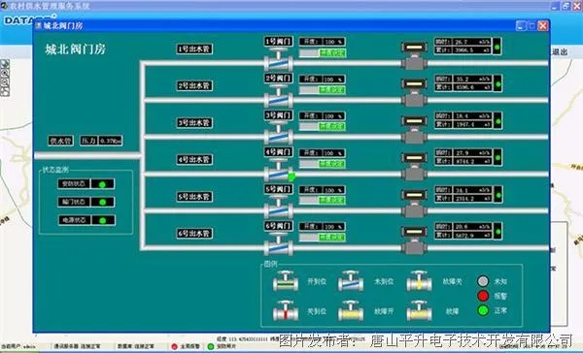Click the red 报警 alarm legend circle

(x=483, y=296)
